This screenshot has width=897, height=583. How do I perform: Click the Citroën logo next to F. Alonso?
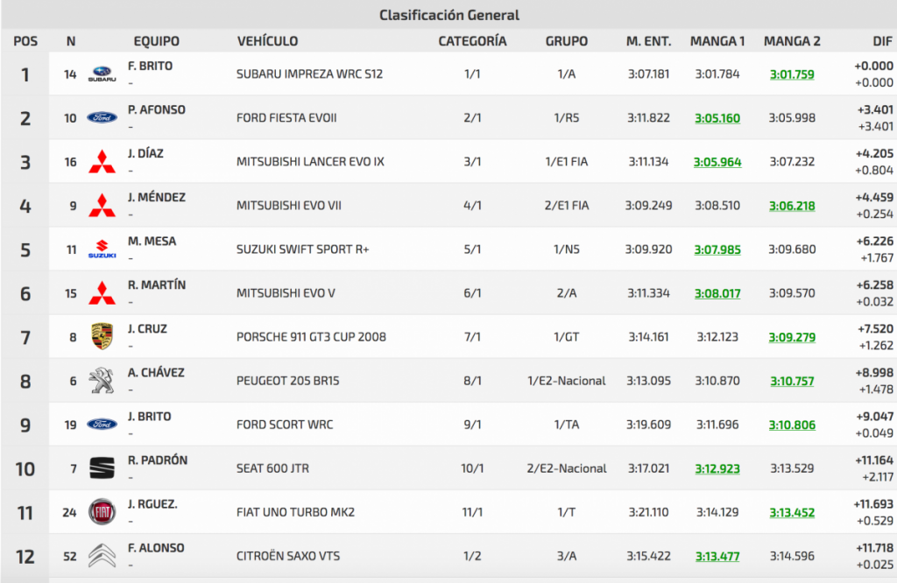pyautogui.click(x=102, y=556)
